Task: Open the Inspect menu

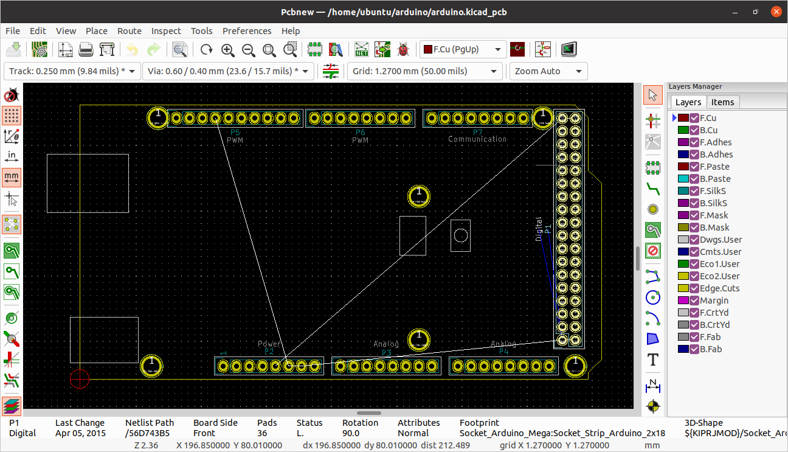Action: click(x=166, y=31)
